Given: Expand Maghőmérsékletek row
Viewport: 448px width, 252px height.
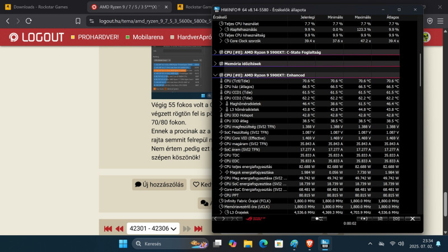Looking at the screenshot, I should tap(221, 104).
